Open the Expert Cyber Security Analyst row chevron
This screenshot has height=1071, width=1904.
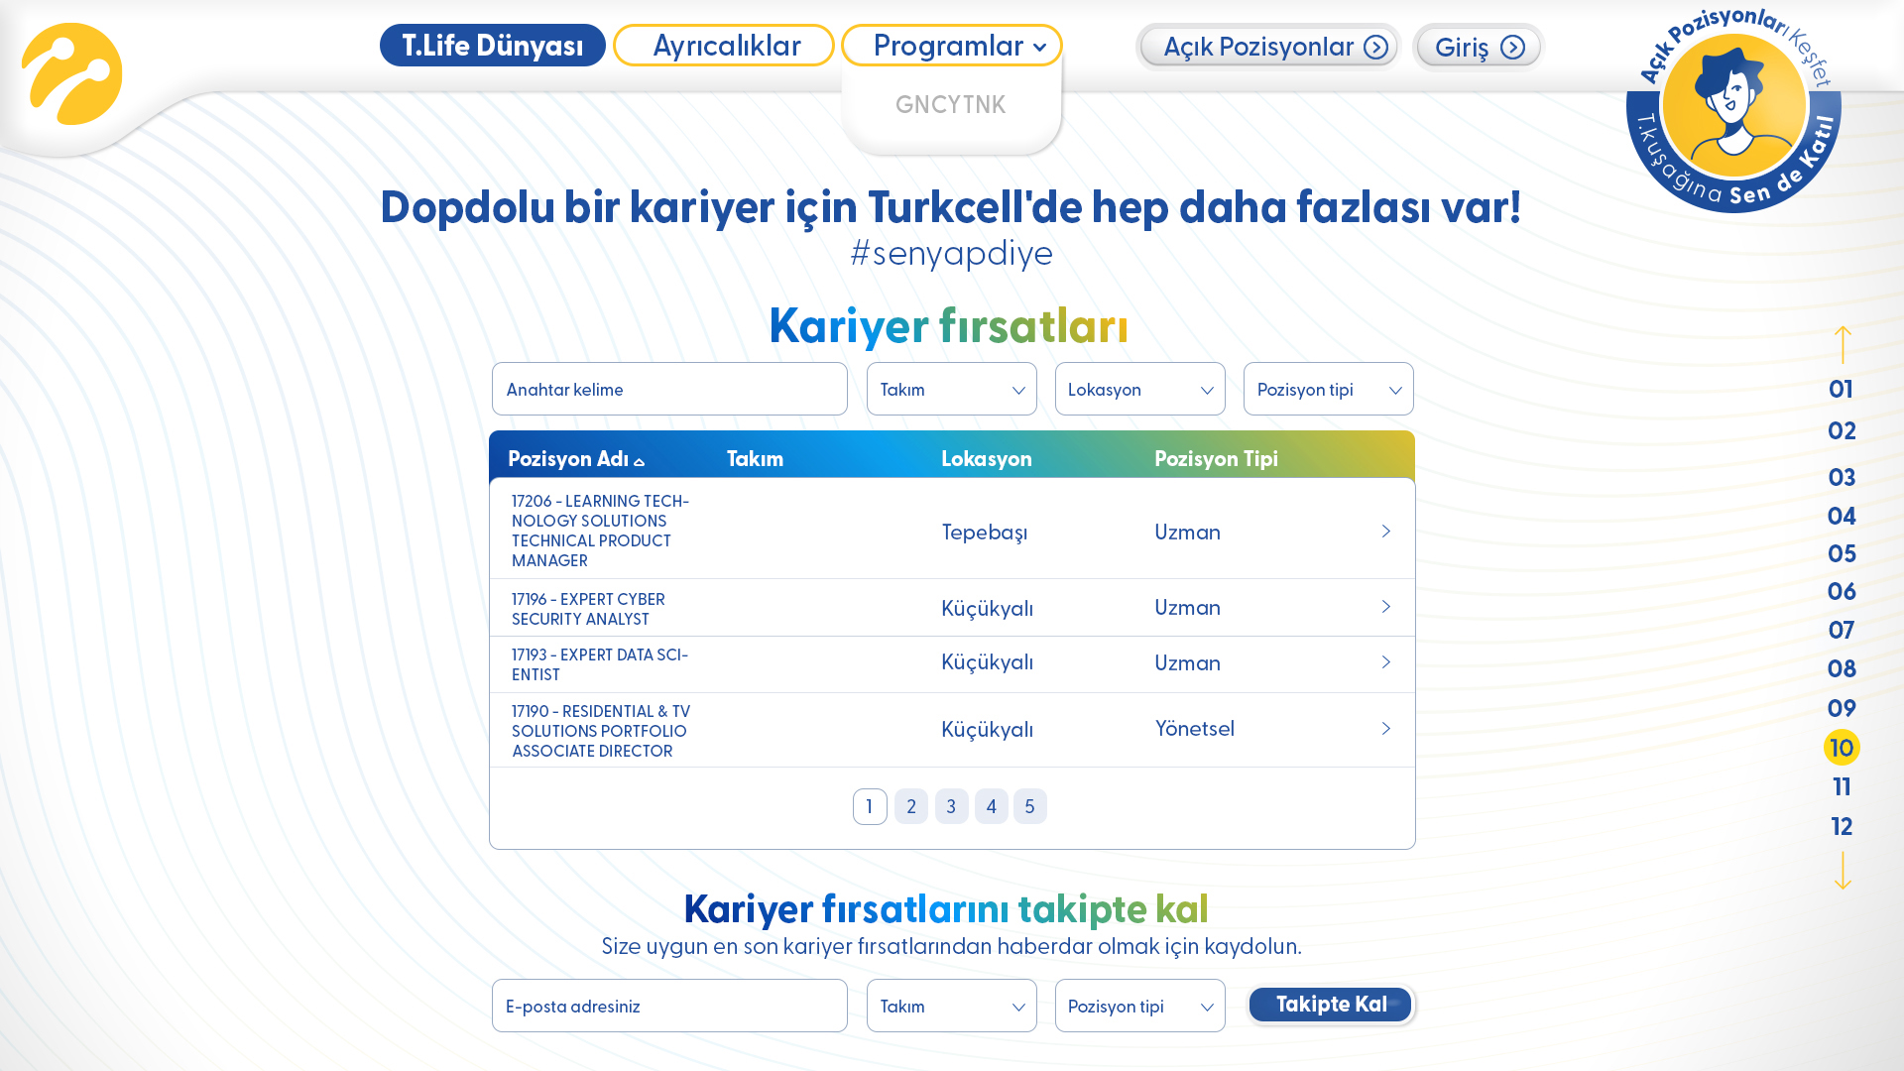pos(1386,607)
